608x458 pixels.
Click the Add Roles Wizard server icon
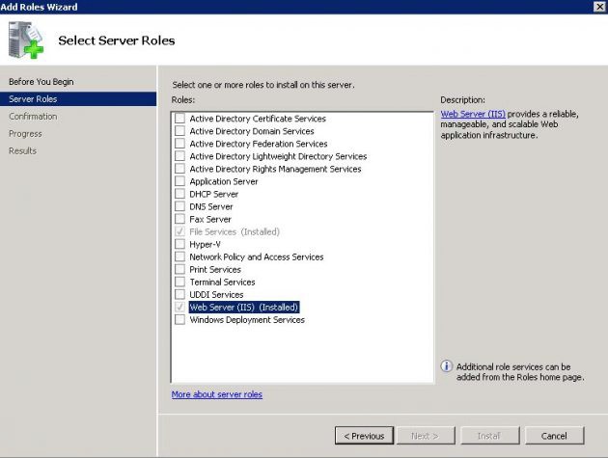point(27,40)
